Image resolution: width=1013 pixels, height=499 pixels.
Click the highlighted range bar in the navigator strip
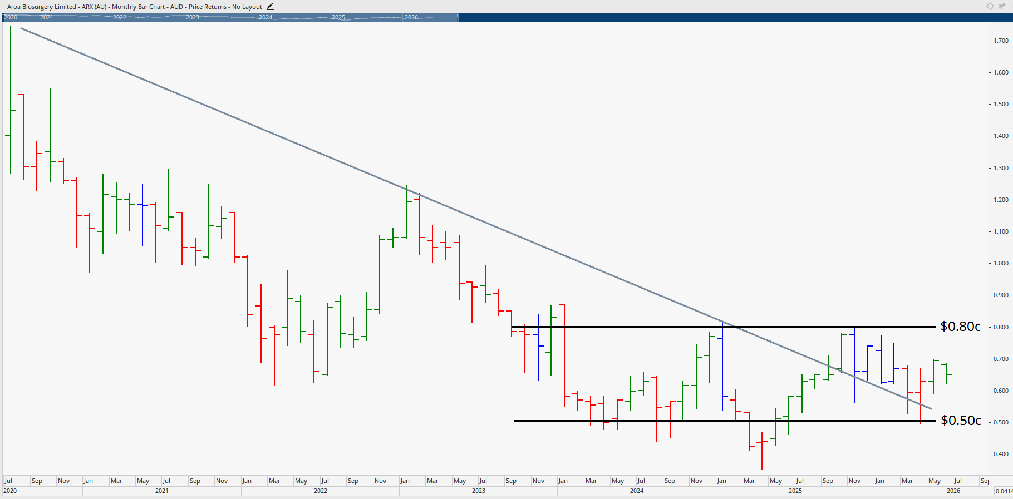[230, 17]
